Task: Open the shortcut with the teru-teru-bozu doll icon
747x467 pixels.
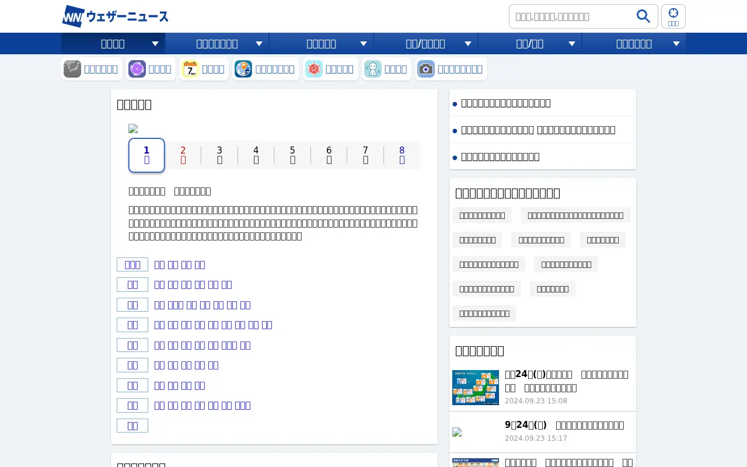Action: 386,69
